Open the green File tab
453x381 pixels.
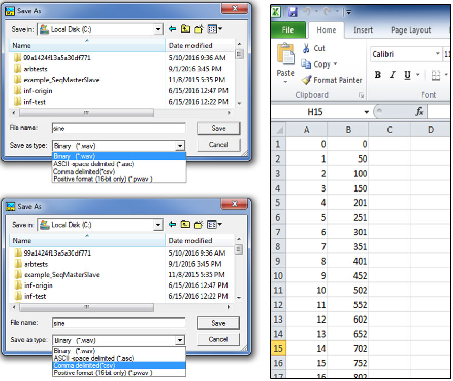coord(287,30)
